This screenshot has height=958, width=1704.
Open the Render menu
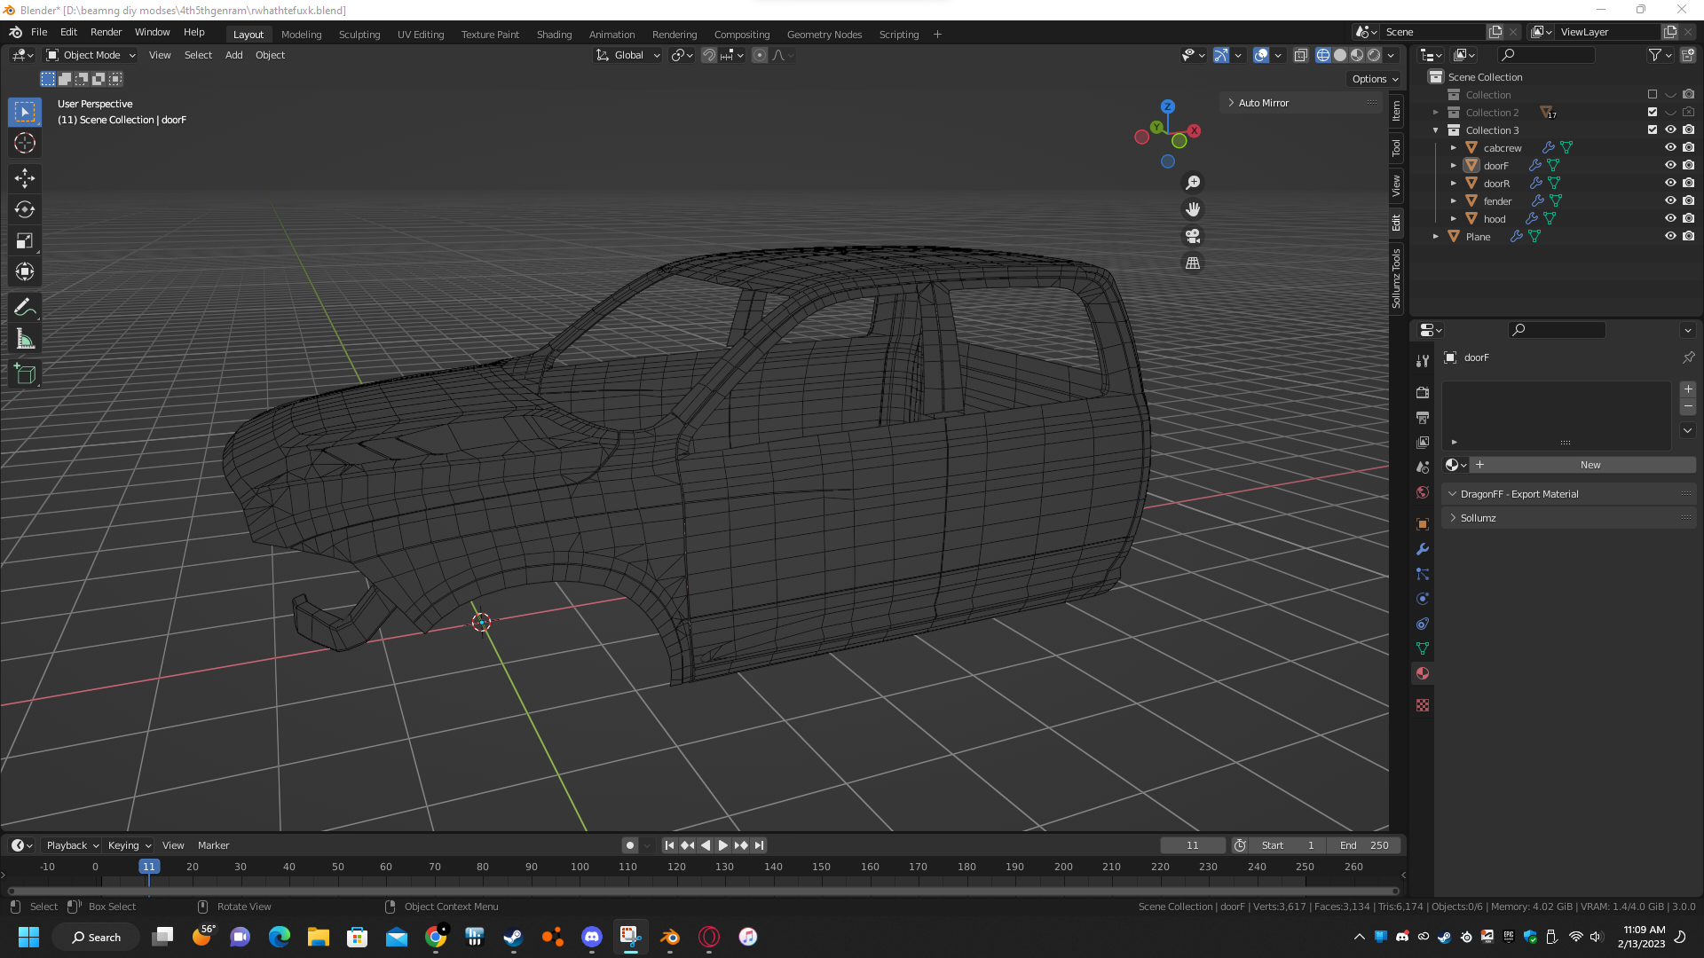[x=106, y=32]
